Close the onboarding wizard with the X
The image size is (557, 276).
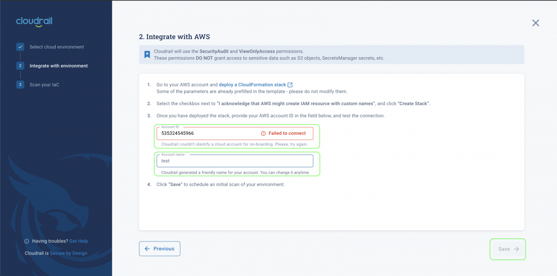tap(535, 23)
